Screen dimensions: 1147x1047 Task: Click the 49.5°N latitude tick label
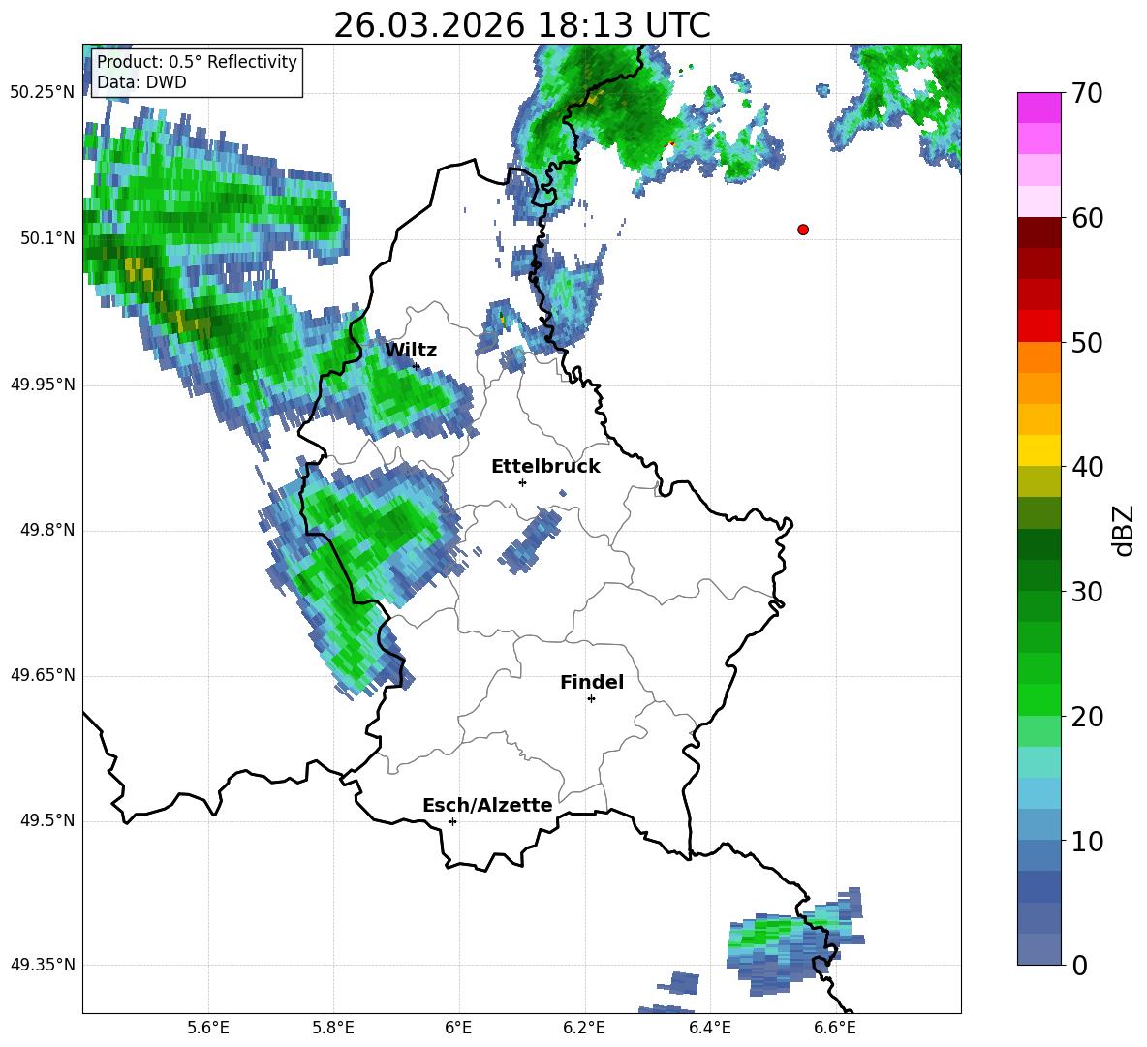point(47,820)
